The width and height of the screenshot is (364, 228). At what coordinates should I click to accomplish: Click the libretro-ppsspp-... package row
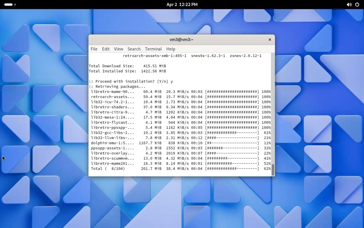tap(181, 128)
